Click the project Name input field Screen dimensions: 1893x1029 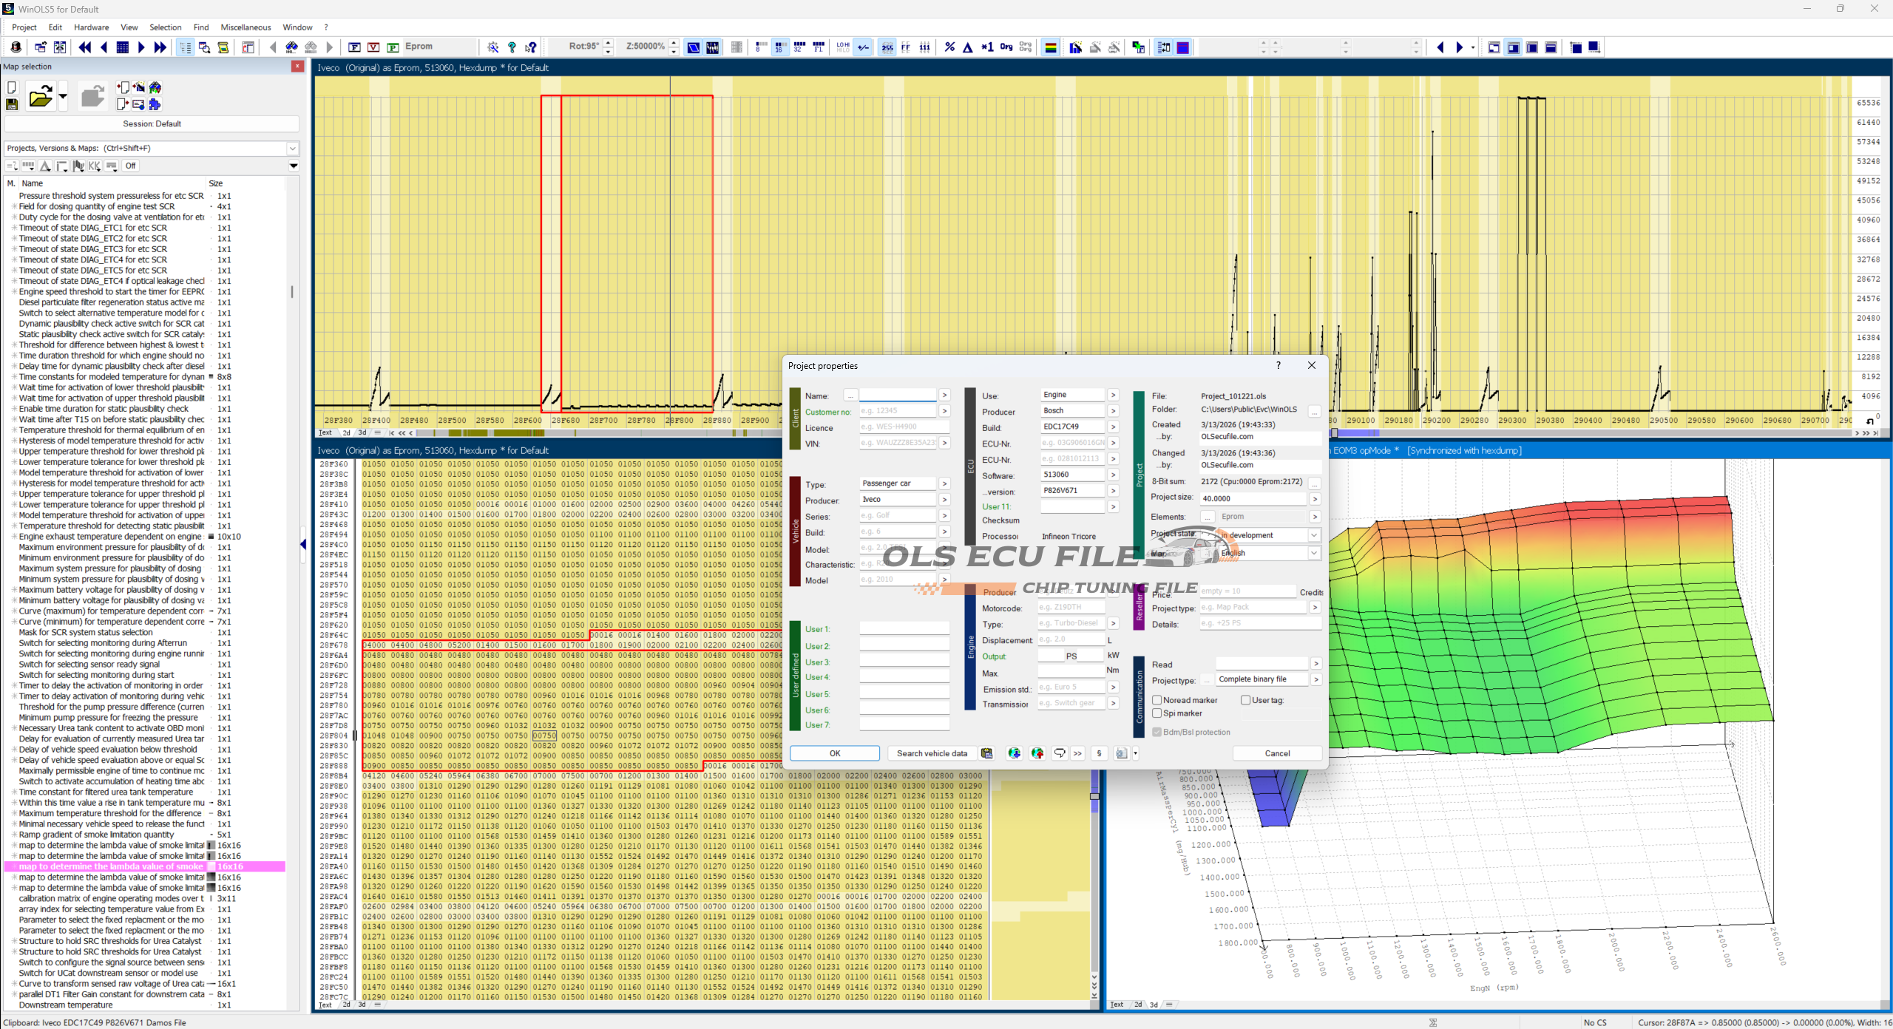point(898,395)
